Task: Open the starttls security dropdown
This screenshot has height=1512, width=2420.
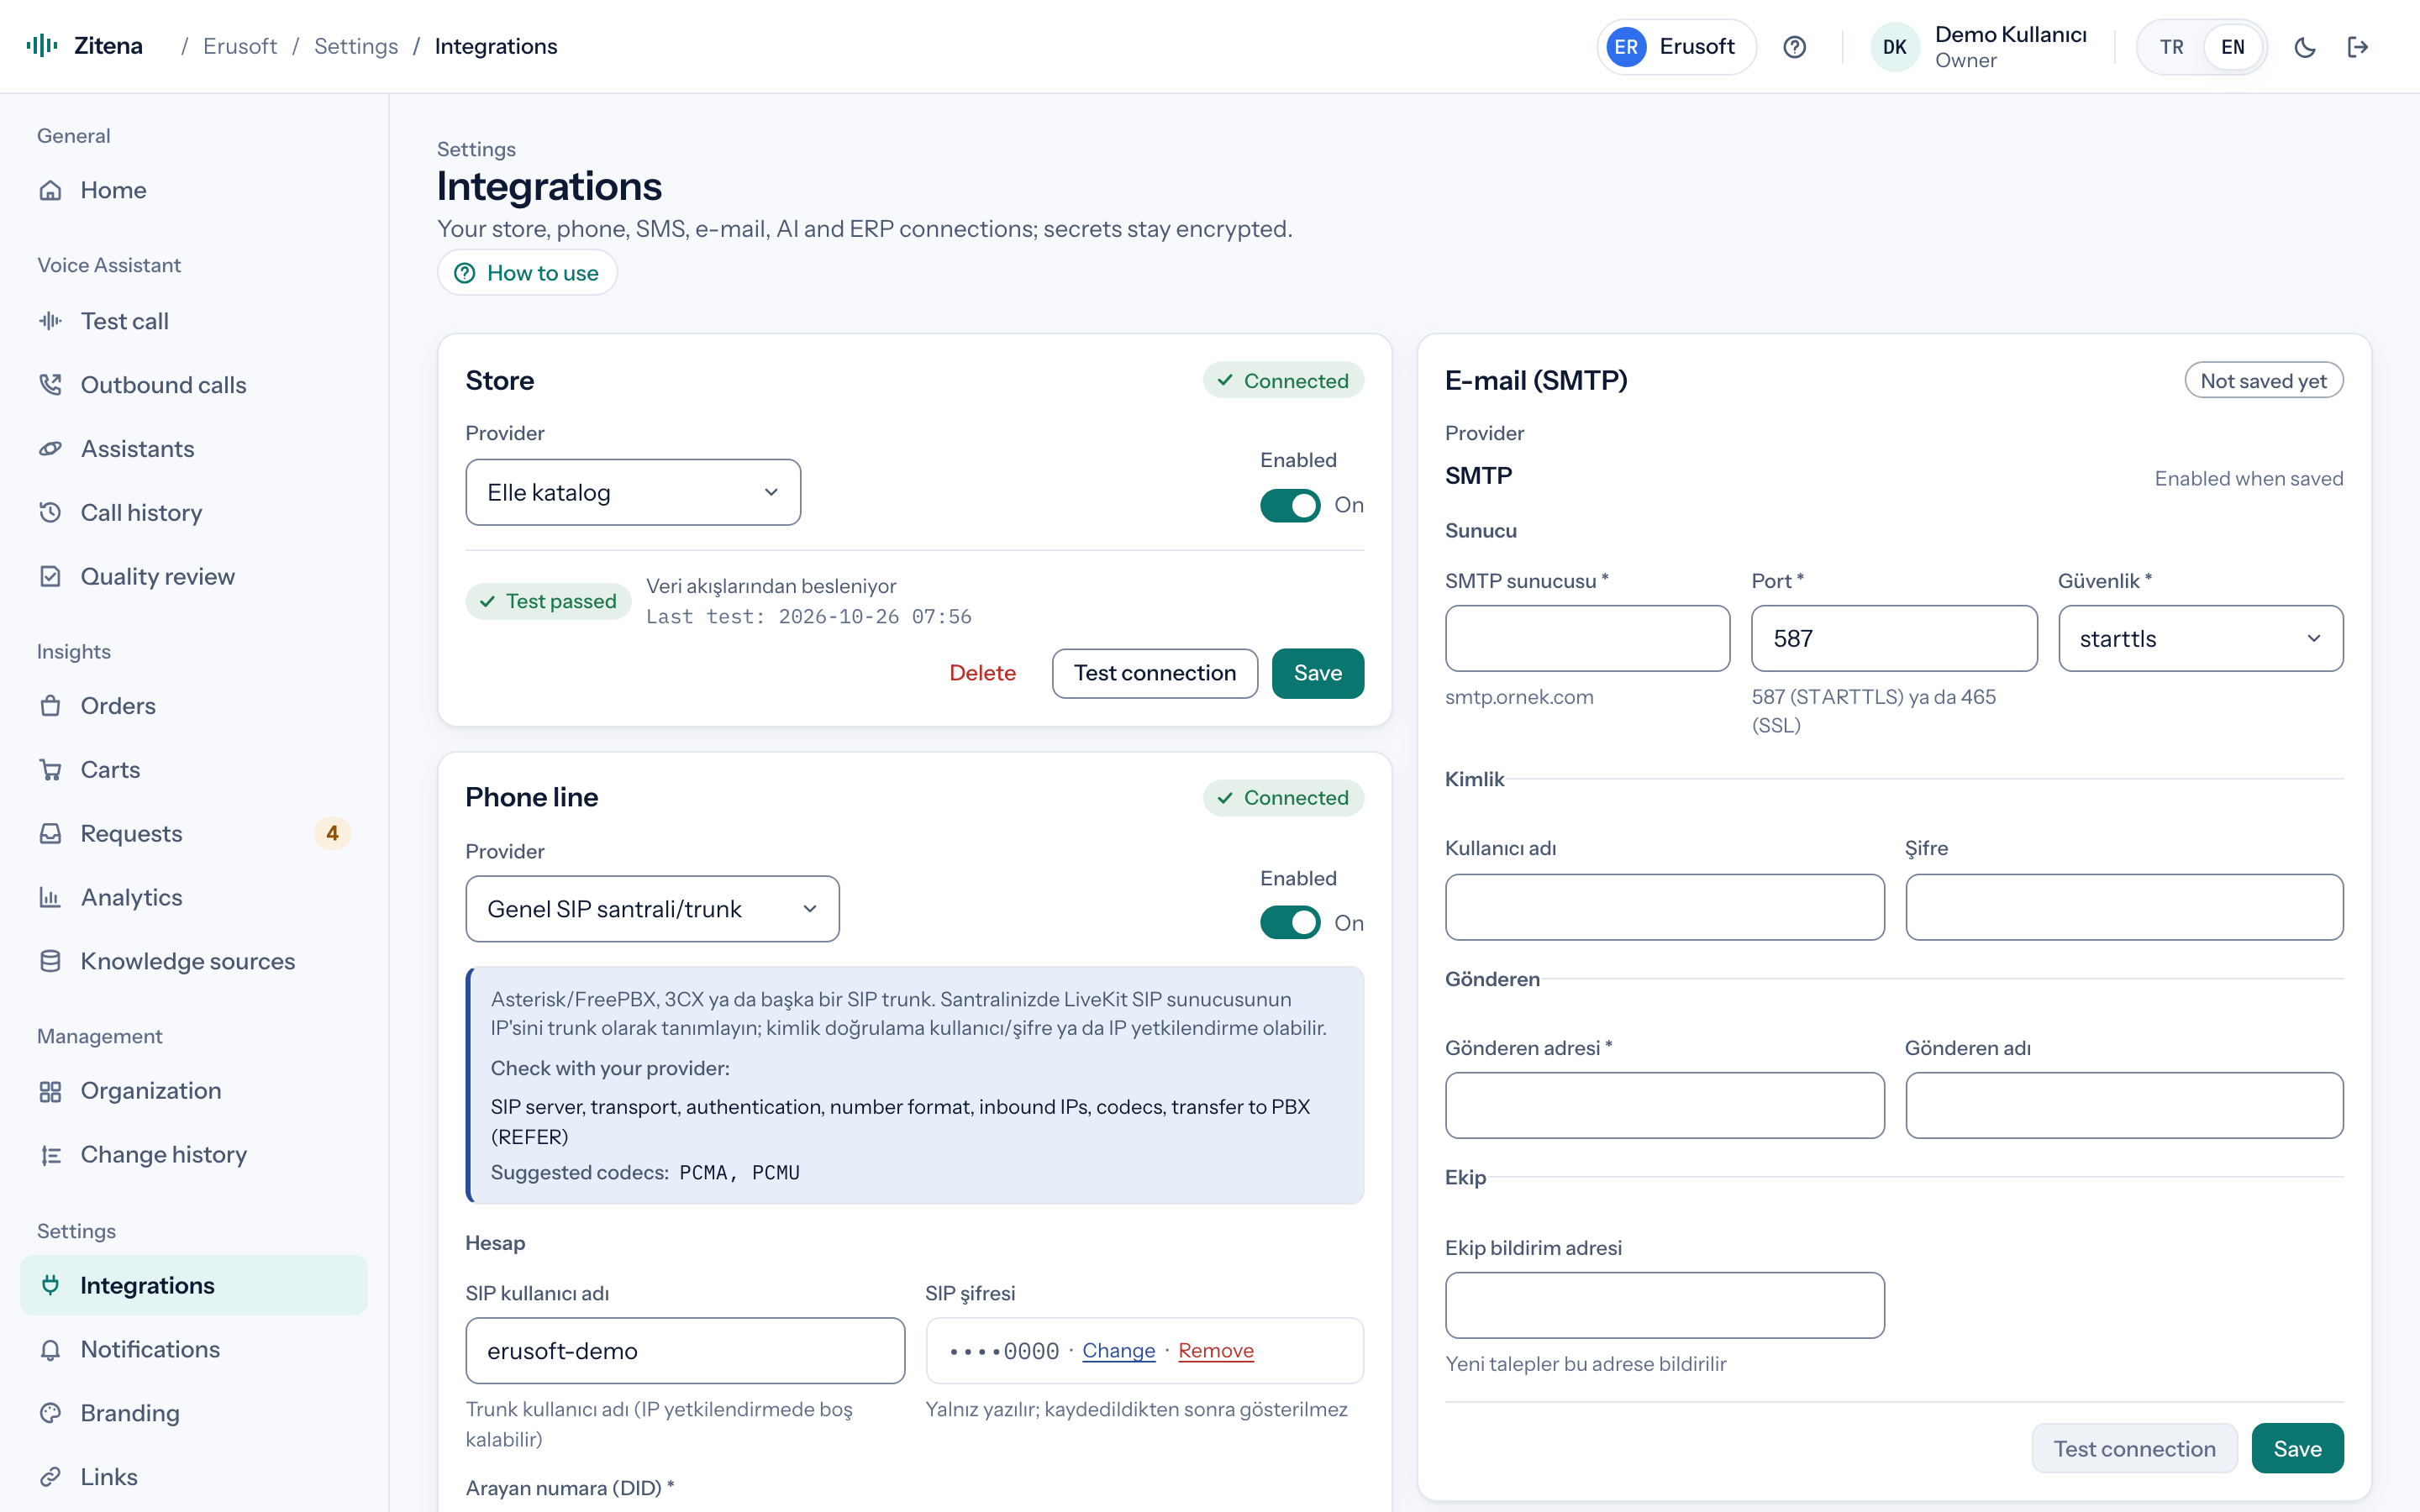Action: pos(2200,638)
